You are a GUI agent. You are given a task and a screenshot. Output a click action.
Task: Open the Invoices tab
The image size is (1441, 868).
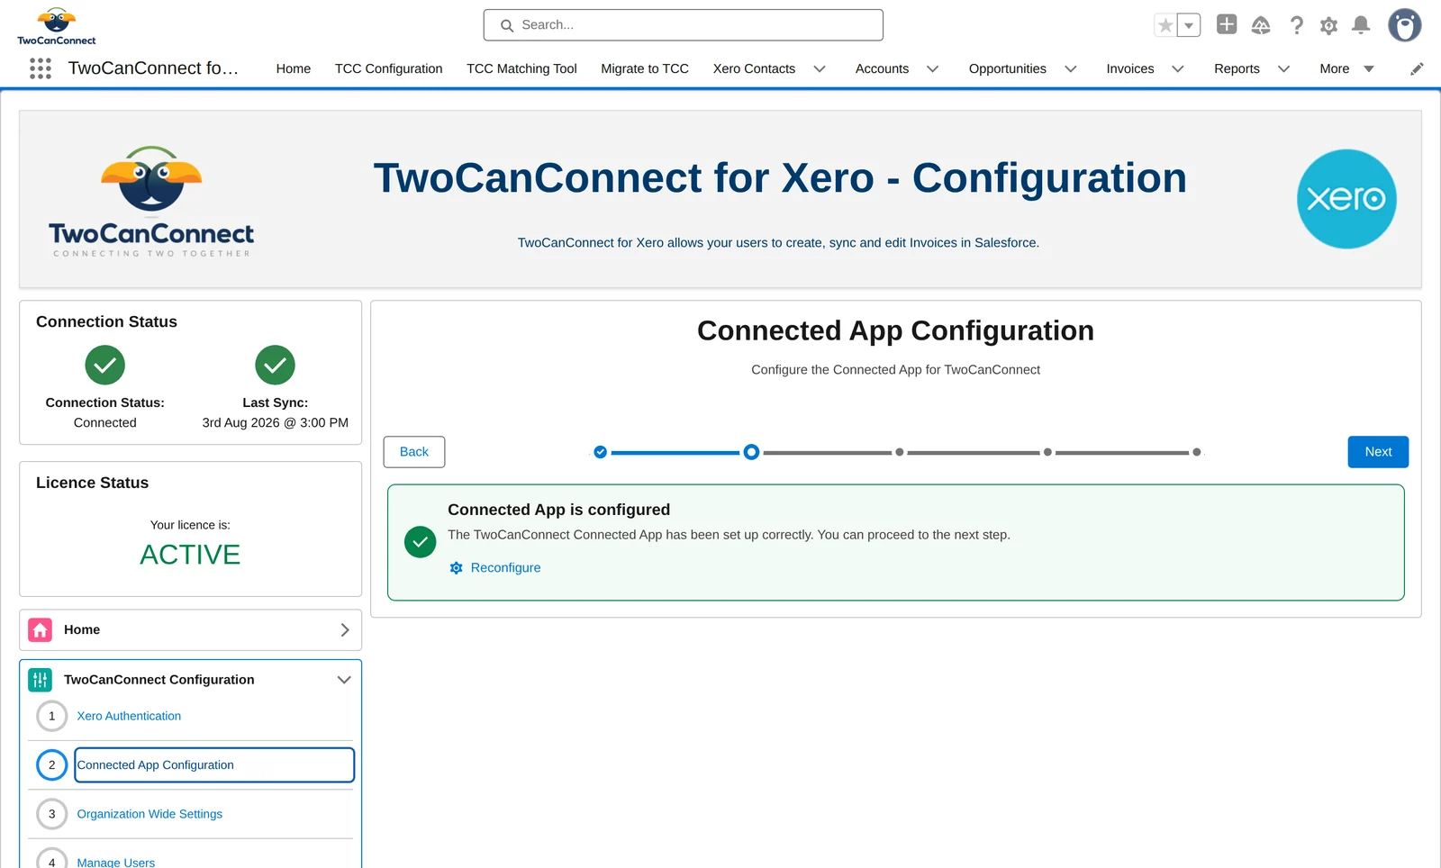pos(1129,68)
